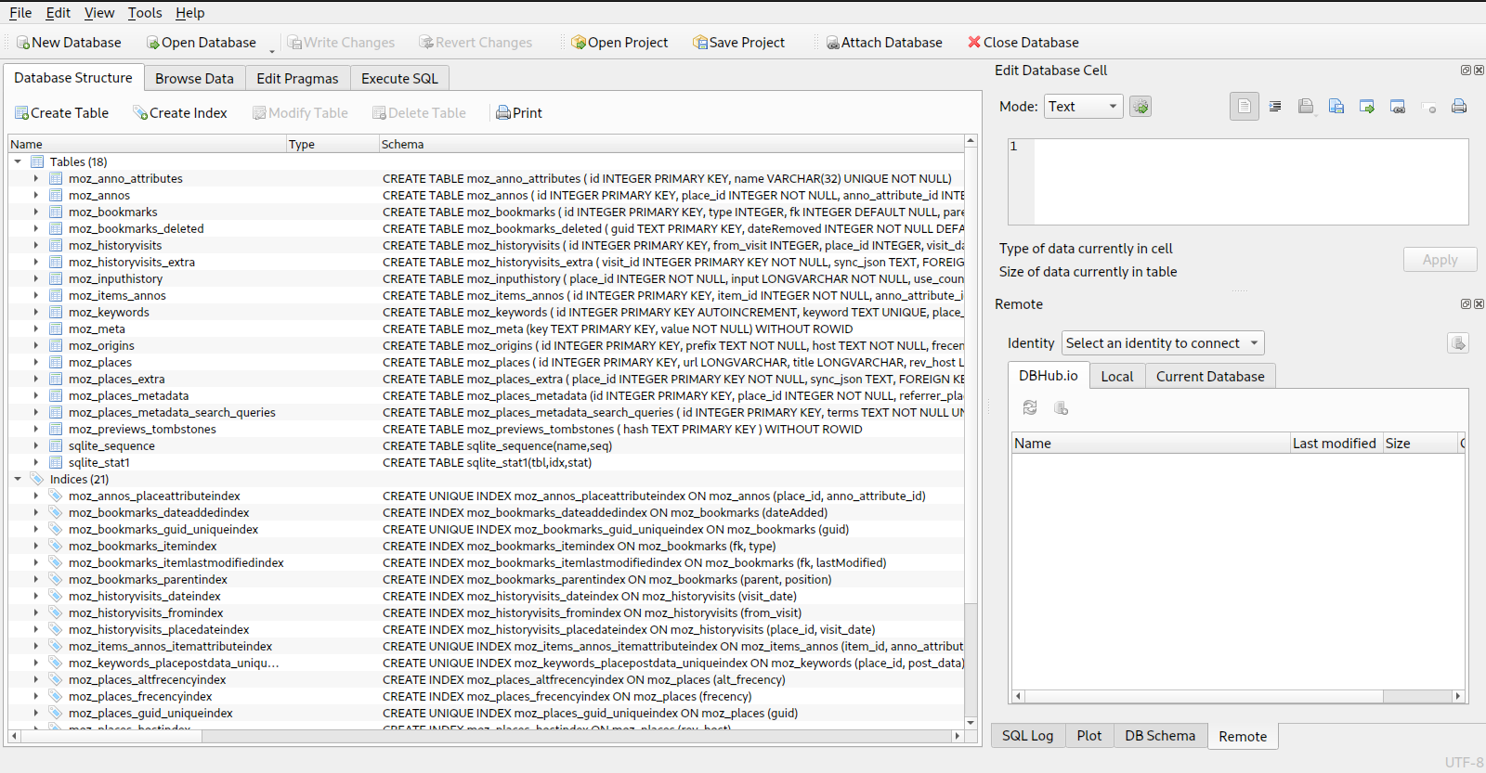
Task: Click the upload database icon beside Identity
Action: (x=1458, y=343)
